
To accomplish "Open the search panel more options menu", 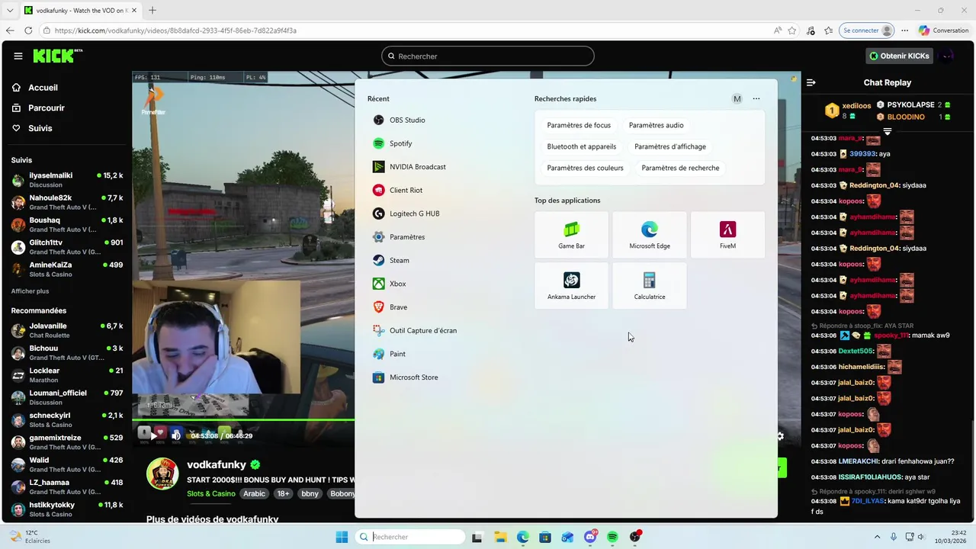I will tap(756, 98).
